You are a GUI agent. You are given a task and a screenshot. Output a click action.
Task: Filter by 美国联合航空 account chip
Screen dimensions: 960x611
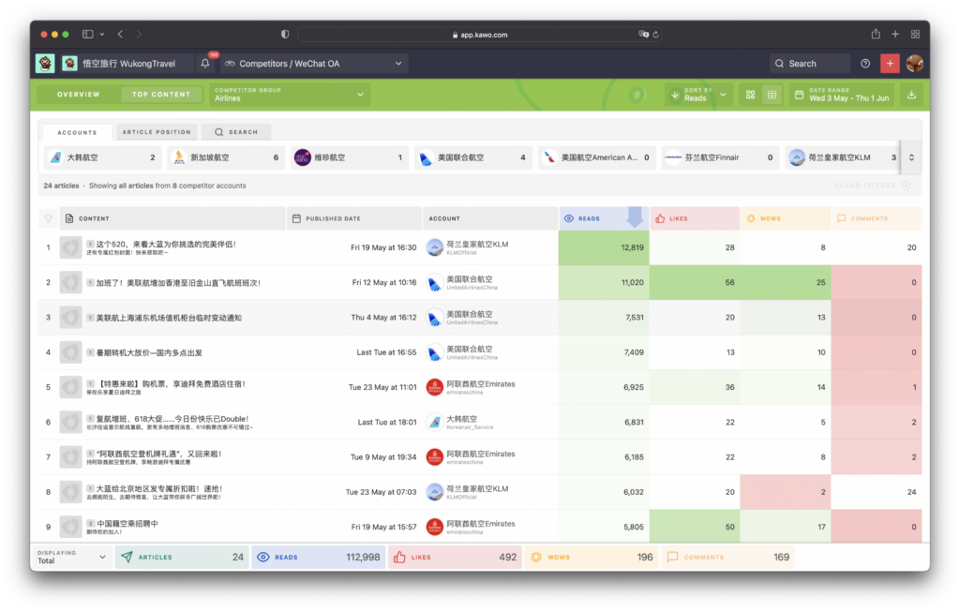click(473, 157)
